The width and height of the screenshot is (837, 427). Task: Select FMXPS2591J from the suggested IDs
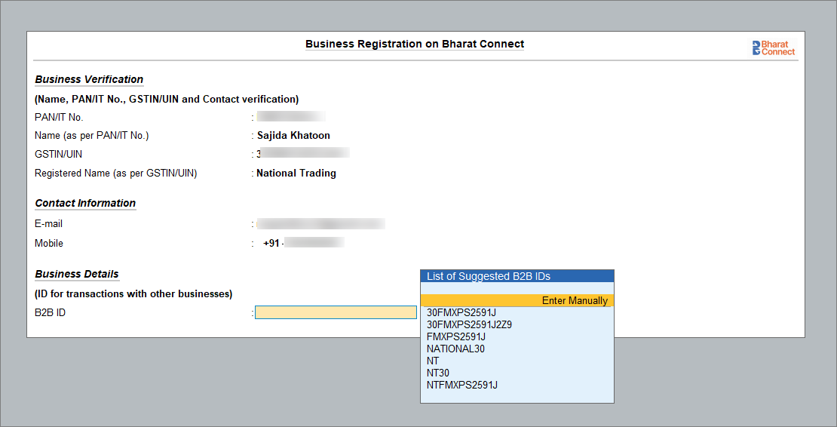455,336
